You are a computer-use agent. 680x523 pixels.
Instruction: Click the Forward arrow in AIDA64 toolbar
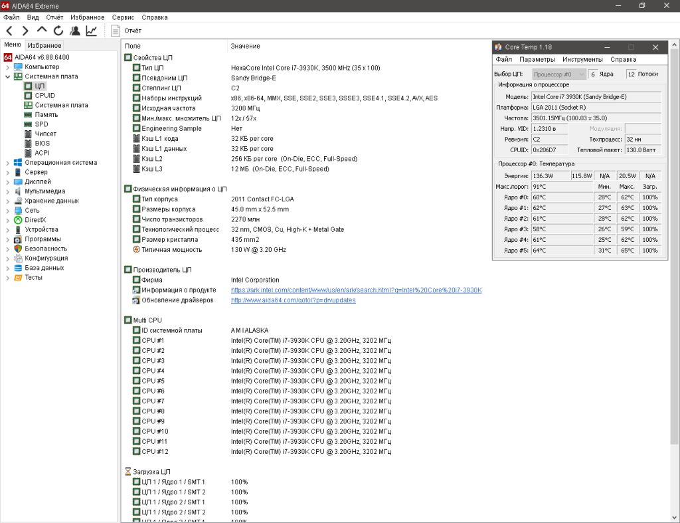(x=25, y=31)
